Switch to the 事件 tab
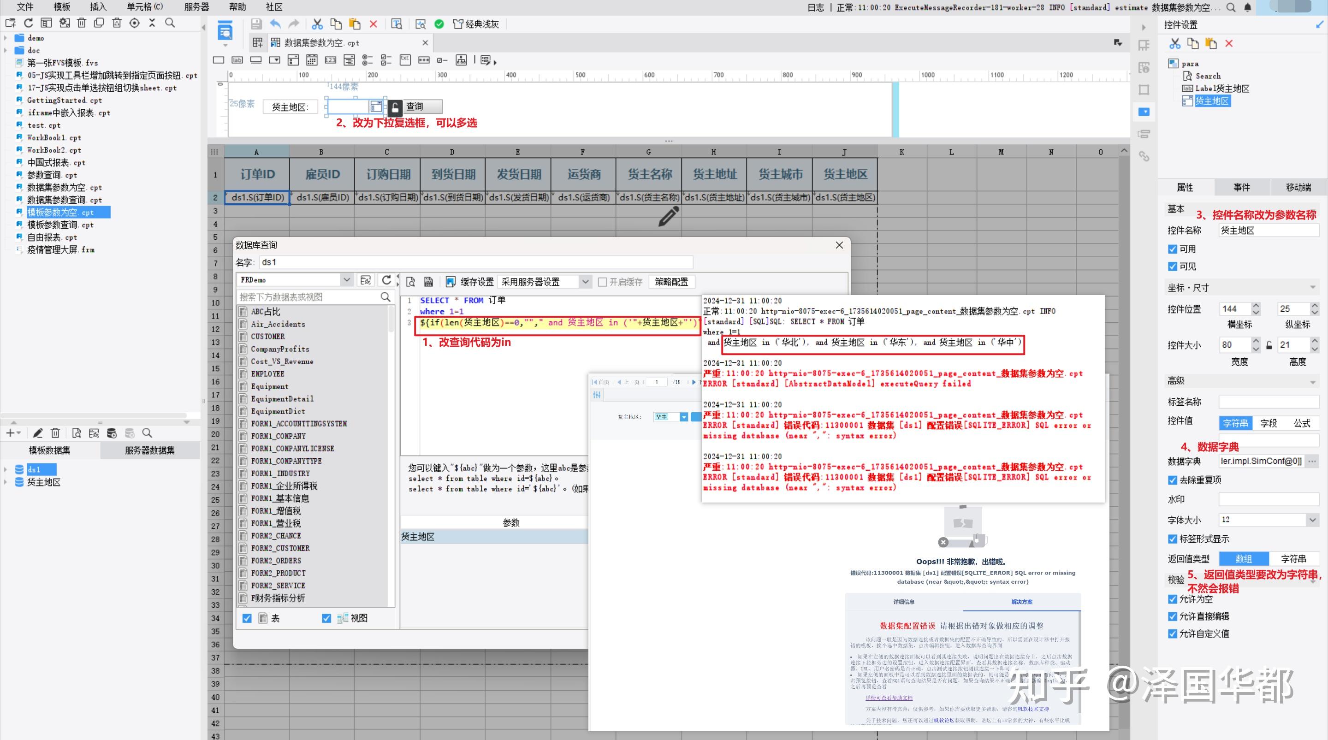The height and width of the screenshot is (740, 1328). (1241, 188)
